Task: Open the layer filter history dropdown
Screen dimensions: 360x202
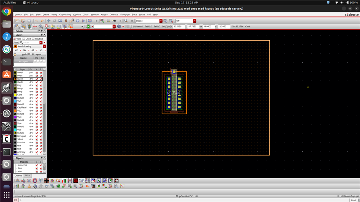Action: [41, 43]
